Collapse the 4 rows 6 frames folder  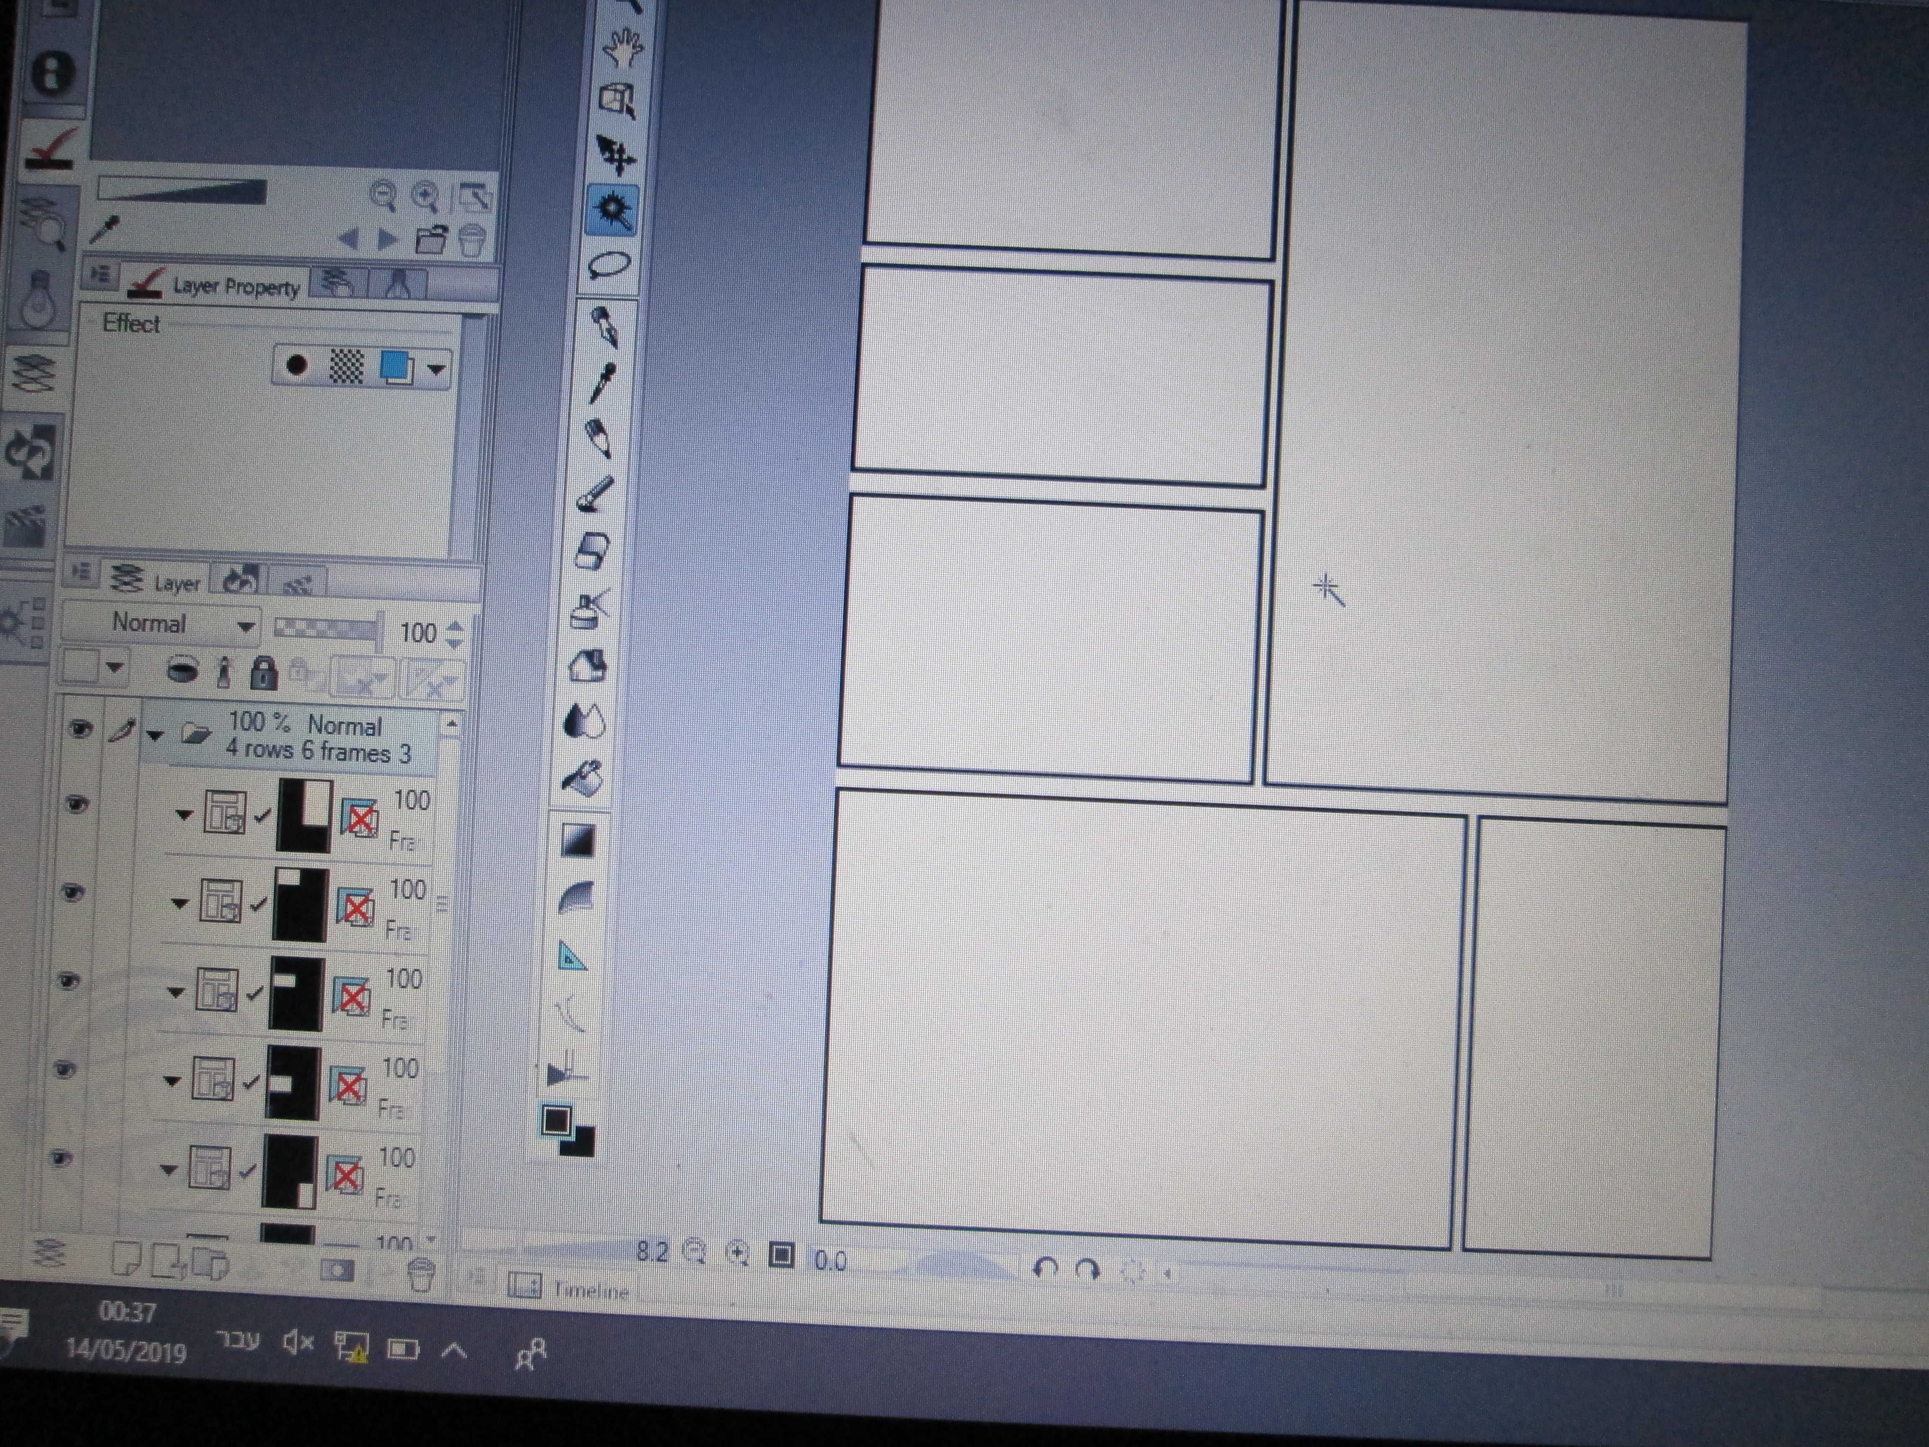tap(155, 736)
